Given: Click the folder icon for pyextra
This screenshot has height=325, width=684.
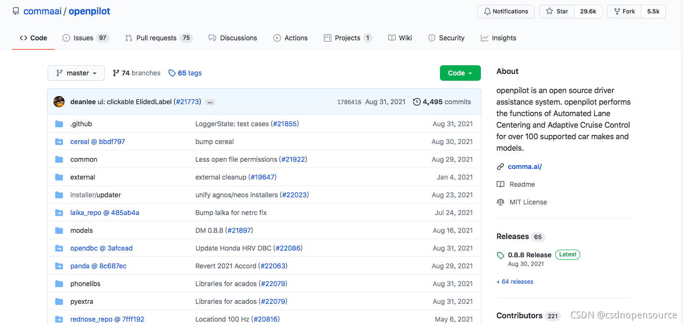Looking at the screenshot, I should [x=59, y=301].
